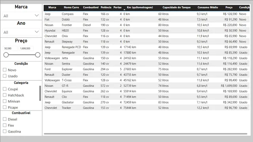Open the Ano dropdown filter

coord(21,32)
